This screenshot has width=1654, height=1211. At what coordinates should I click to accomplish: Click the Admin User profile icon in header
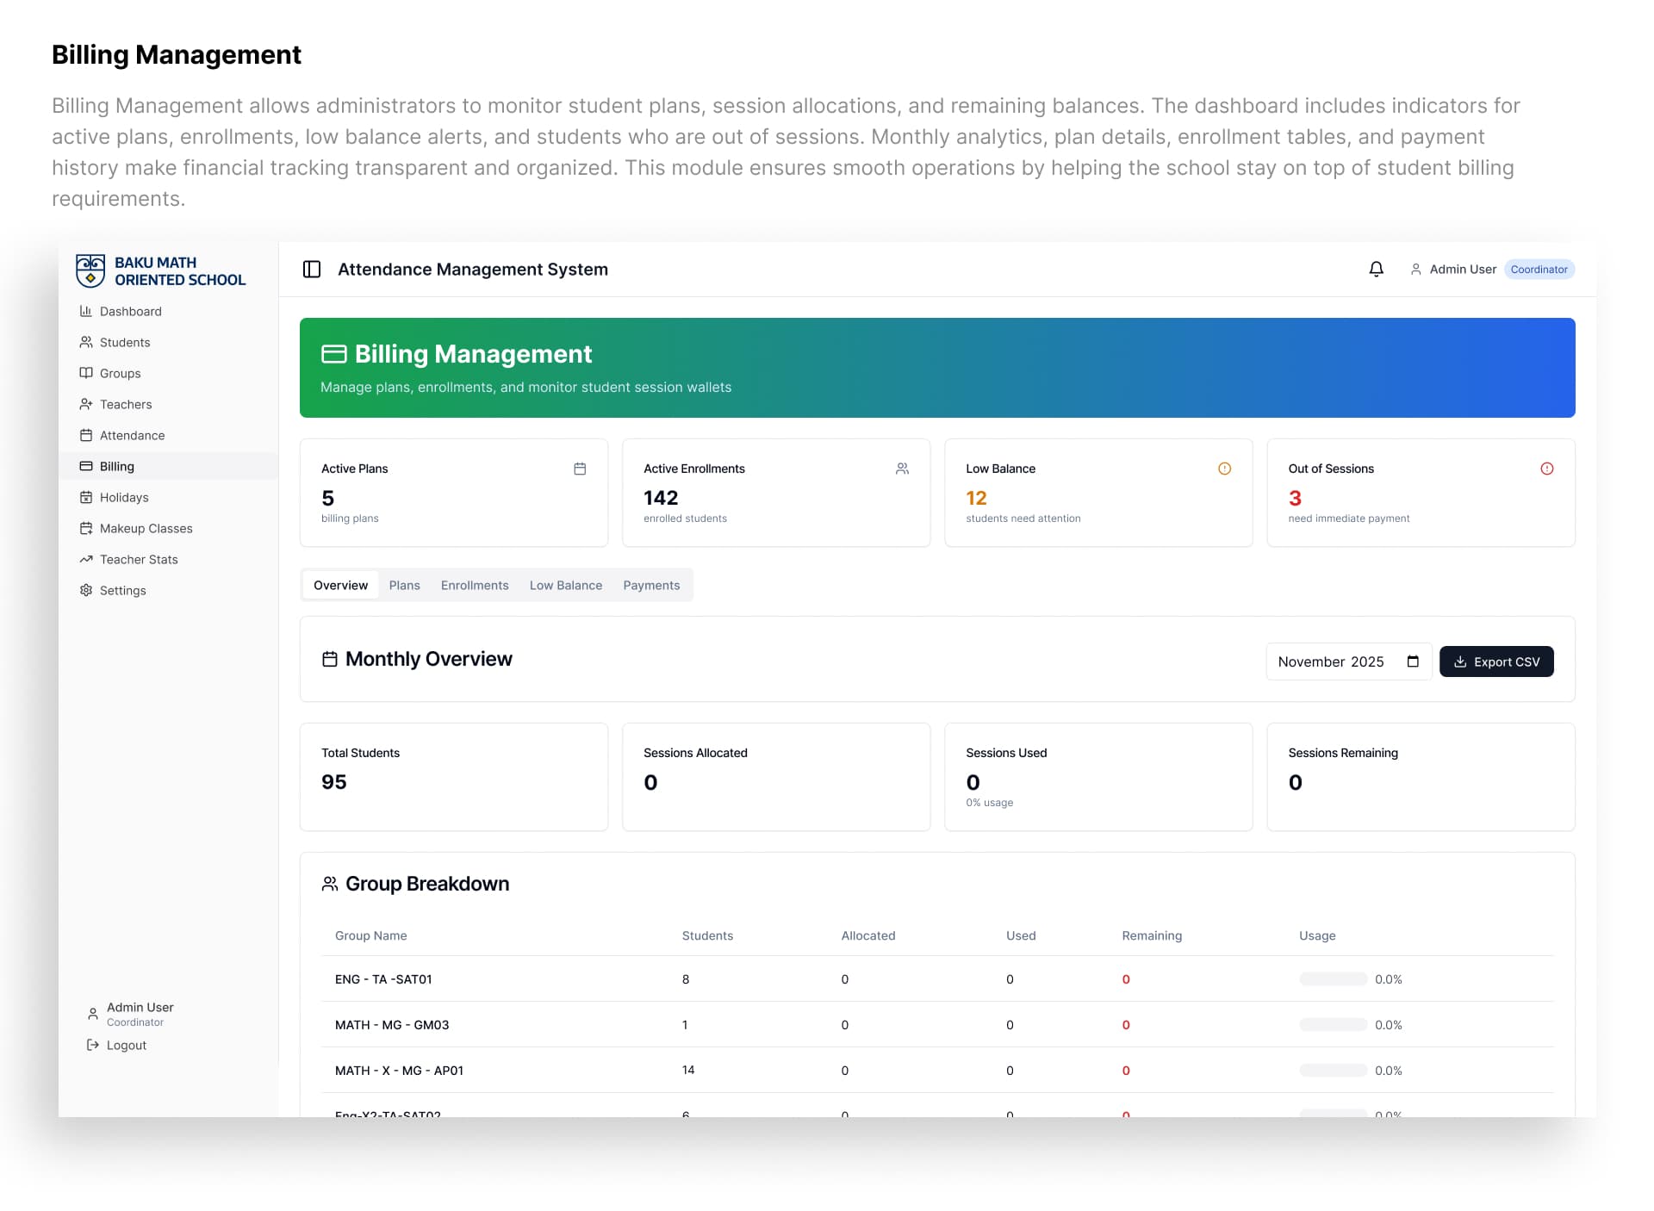[1415, 270]
